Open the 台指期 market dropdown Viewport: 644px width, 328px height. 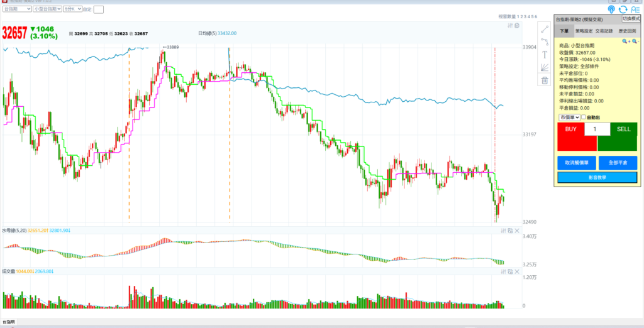[17, 9]
